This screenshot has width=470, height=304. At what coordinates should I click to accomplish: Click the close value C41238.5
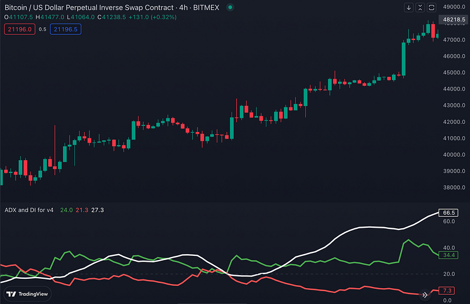coord(112,17)
